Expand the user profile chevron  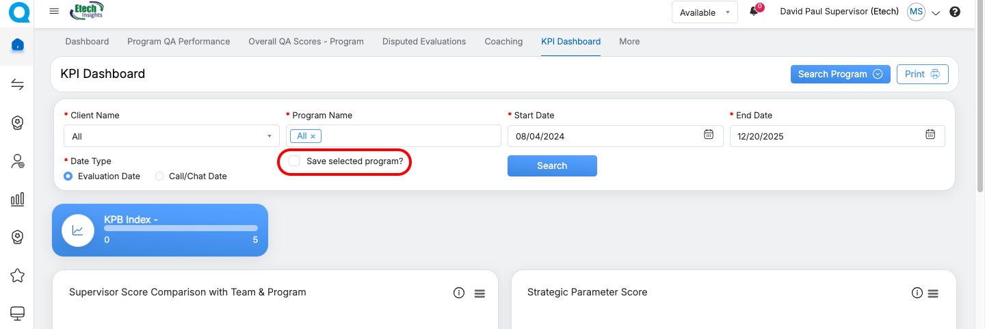coord(936,12)
